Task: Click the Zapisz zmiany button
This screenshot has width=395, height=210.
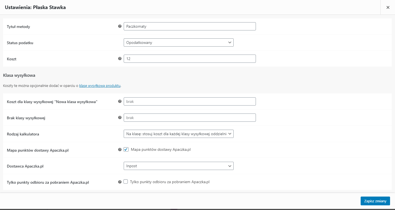Action: [375, 201]
